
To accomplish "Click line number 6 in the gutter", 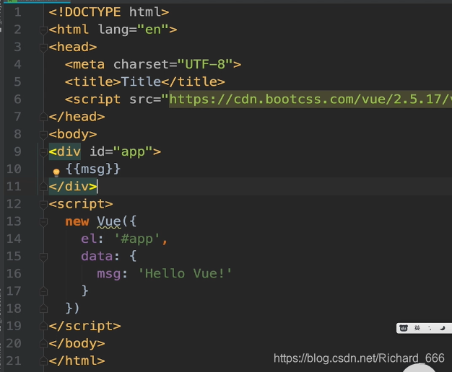I will click(17, 99).
